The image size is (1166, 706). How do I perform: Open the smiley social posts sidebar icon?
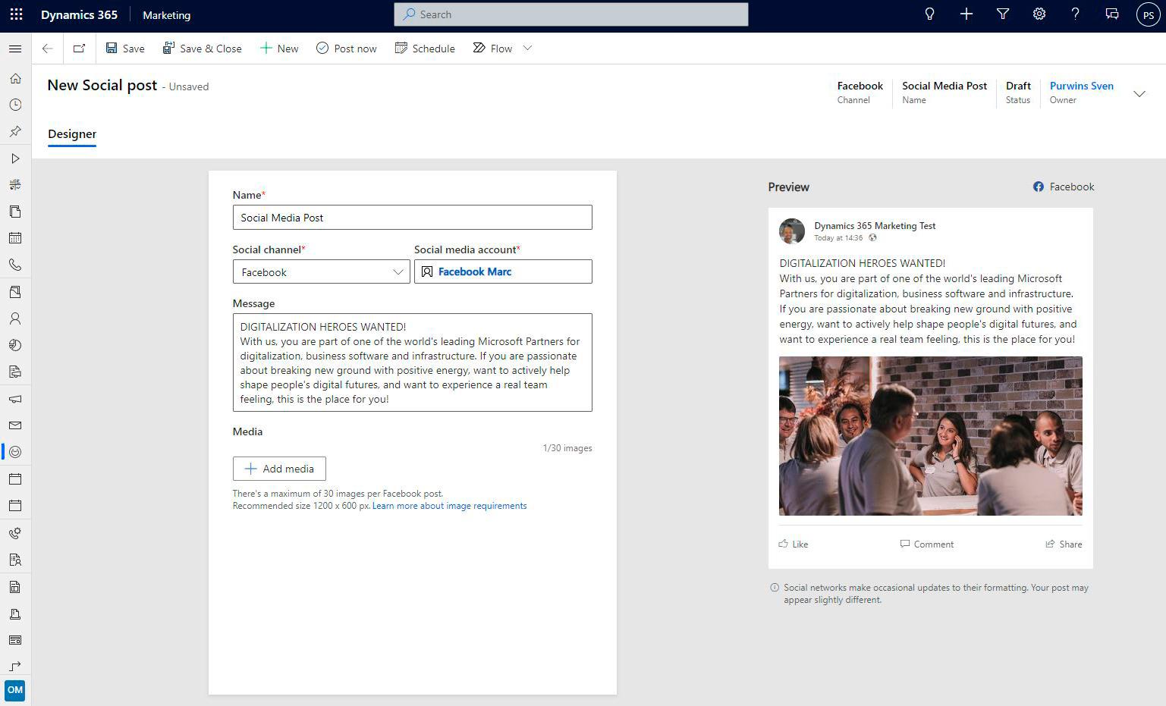pyautogui.click(x=15, y=452)
